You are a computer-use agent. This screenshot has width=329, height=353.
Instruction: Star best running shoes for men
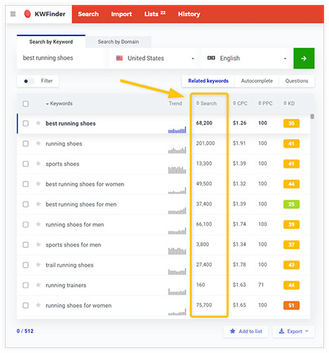point(38,204)
